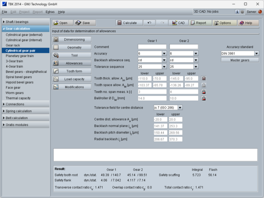The height and width of the screenshot is (198, 264).
Task: Click the lock icon beside tooth space allowance
Action: 204,85
